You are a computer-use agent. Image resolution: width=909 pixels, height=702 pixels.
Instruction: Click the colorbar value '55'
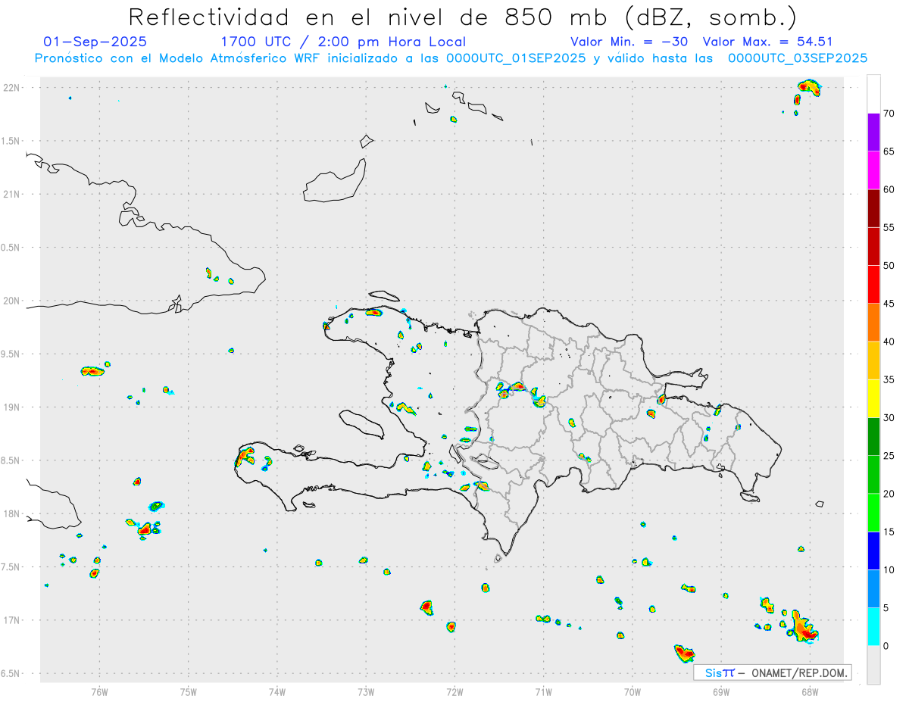889,228
